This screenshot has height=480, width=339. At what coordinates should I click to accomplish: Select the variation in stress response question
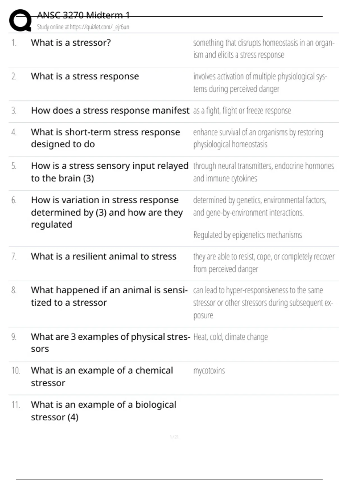pyautogui.click(x=107, y=212)
